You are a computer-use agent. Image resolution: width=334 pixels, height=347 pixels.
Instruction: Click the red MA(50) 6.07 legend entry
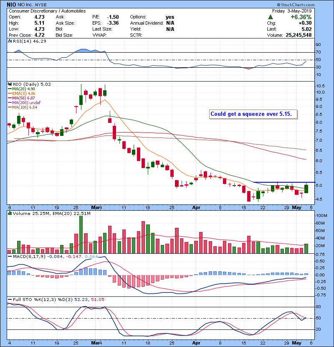click(21, 98)
